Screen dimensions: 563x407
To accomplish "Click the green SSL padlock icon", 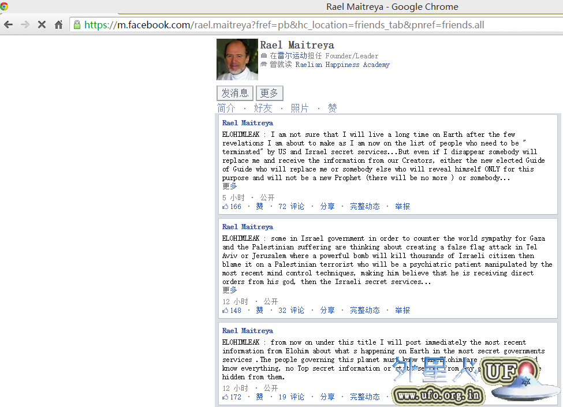I will [77, 25].
